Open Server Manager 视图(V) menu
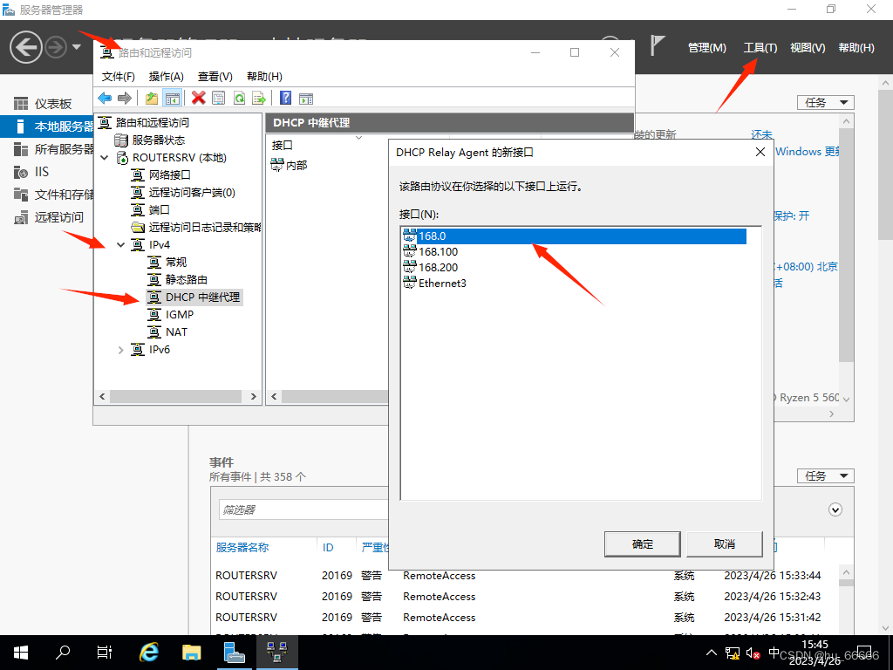Image resolution: width=893 pixels, height=670 pixels. 808,48
